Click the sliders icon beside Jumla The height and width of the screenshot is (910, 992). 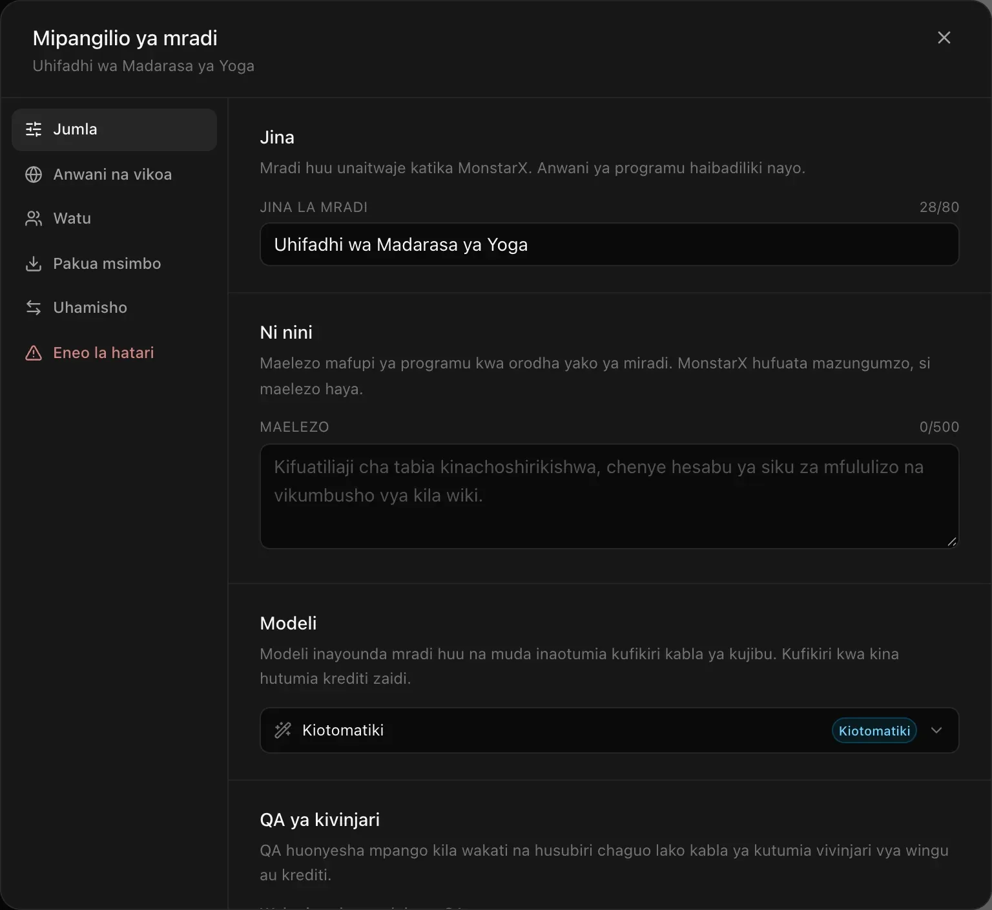click(x=34, y=129)
